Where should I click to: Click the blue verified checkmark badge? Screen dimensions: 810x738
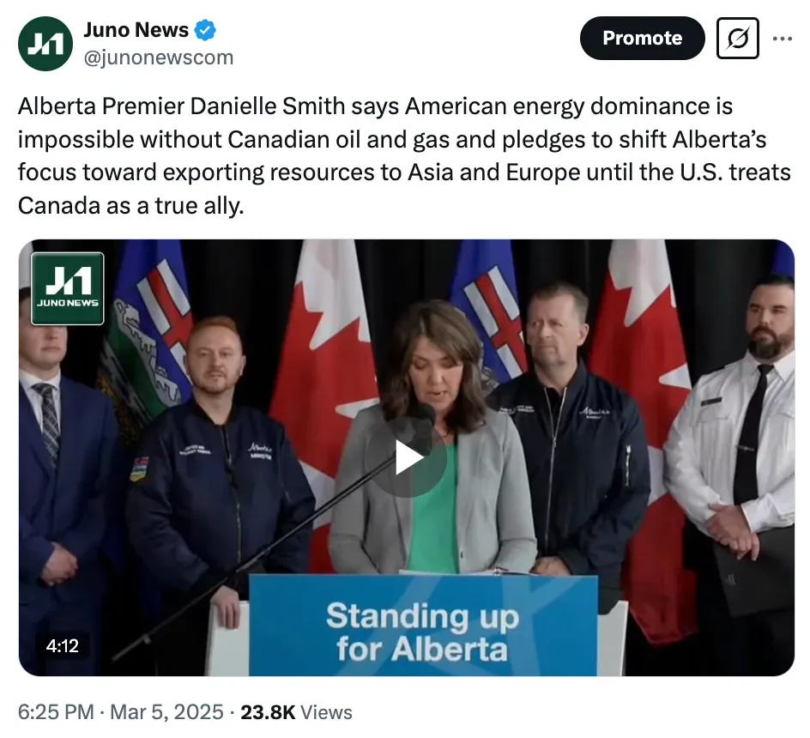(205, 30)
